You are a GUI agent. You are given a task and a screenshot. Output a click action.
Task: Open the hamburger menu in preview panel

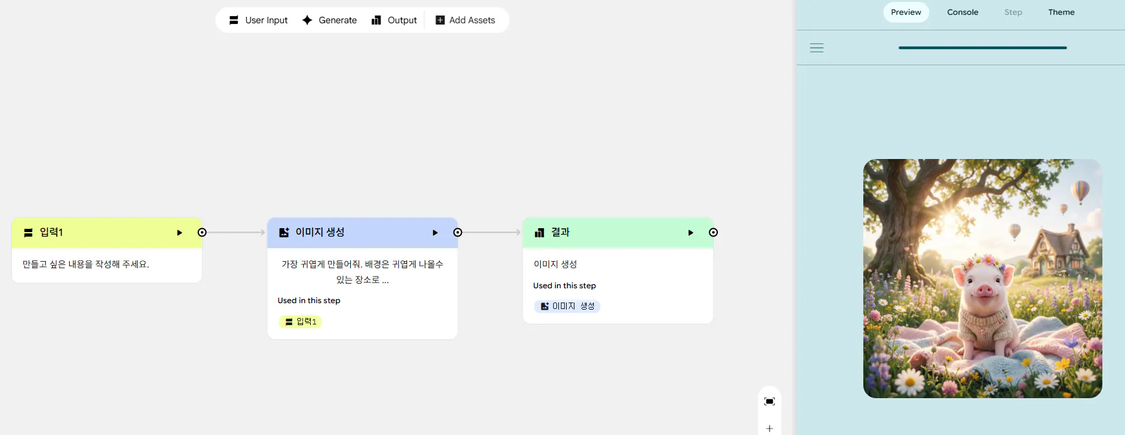click(x=817, y=48)
